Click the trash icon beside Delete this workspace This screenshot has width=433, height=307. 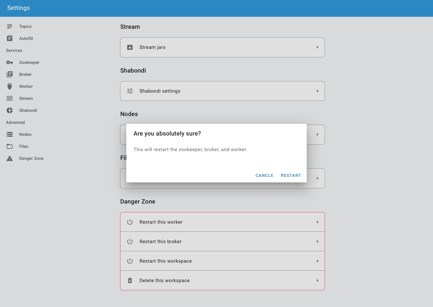[130, 281]
